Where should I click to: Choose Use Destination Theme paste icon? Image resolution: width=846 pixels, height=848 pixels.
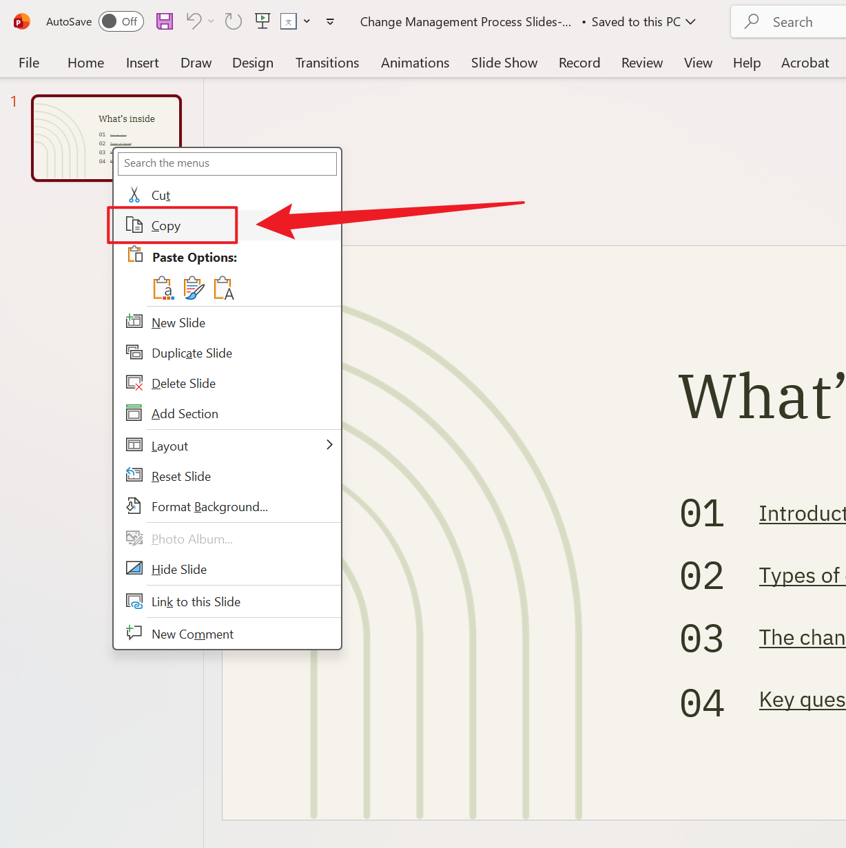tap(163, 289)
